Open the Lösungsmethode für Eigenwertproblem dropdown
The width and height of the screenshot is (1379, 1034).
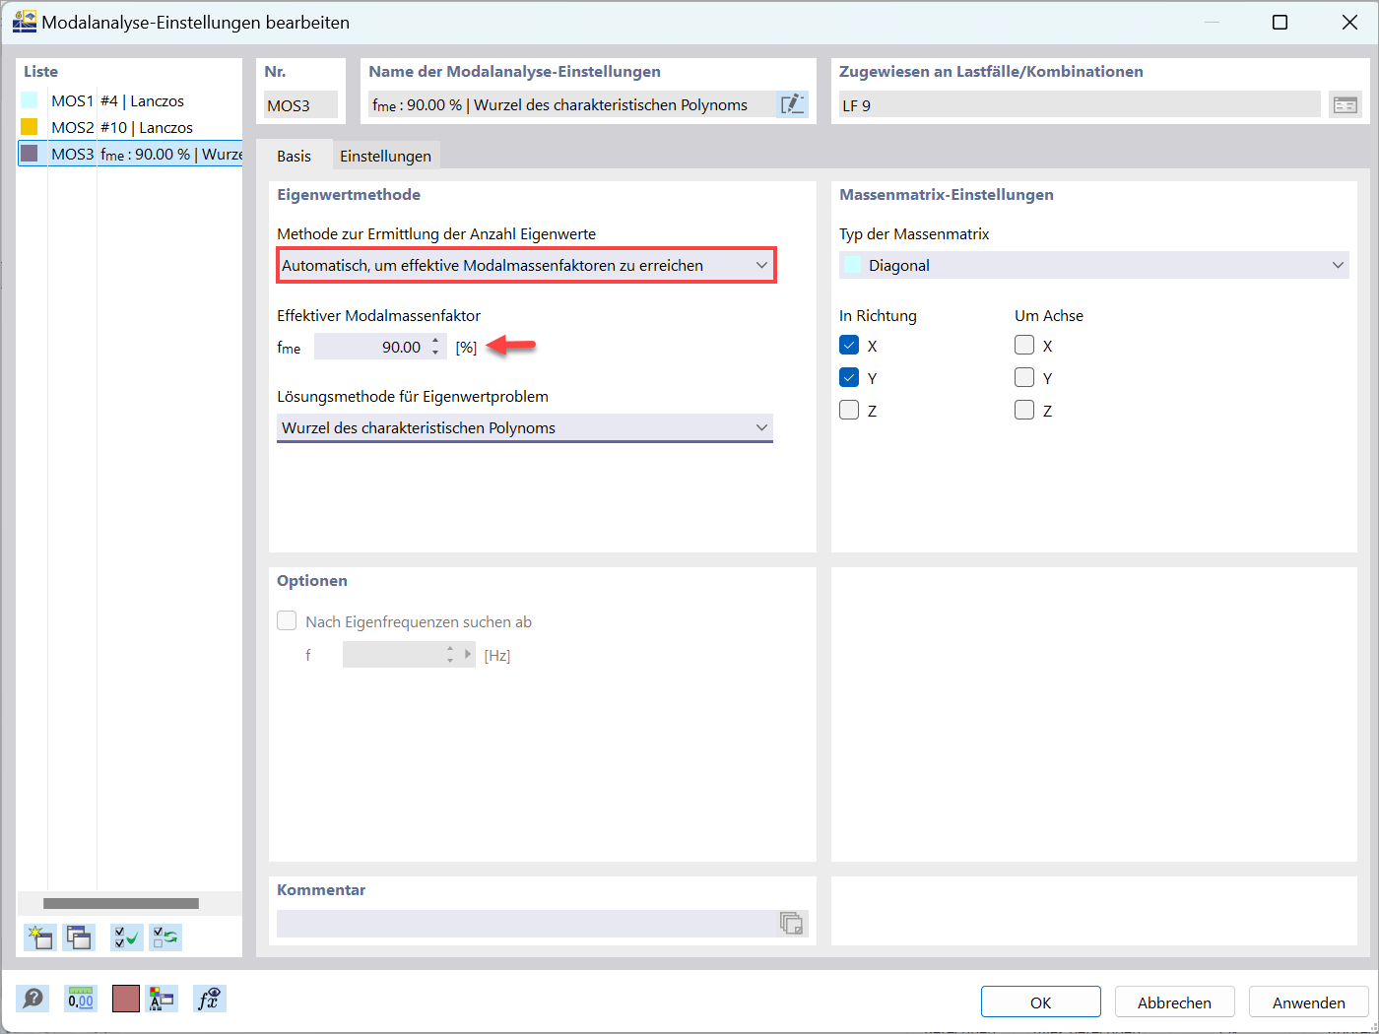525,427
